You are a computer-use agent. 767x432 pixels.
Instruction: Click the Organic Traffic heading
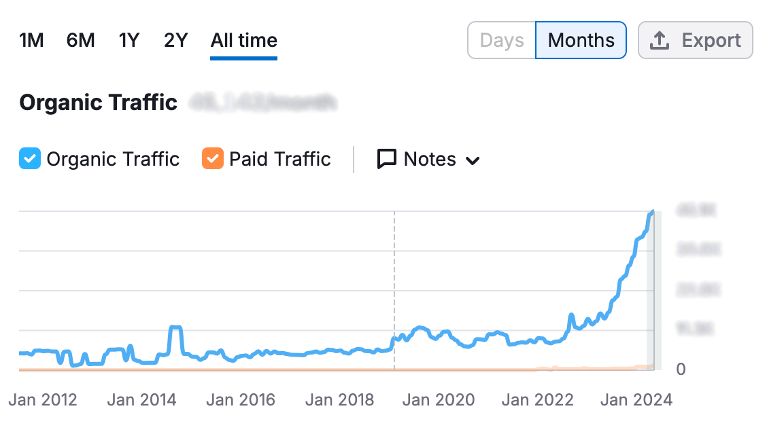(98, 103)
